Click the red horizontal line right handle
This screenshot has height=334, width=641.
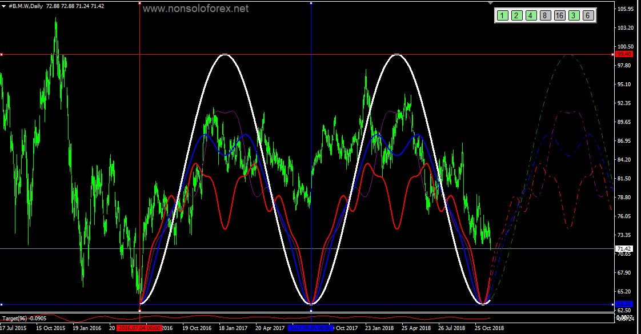click(612, 54)
